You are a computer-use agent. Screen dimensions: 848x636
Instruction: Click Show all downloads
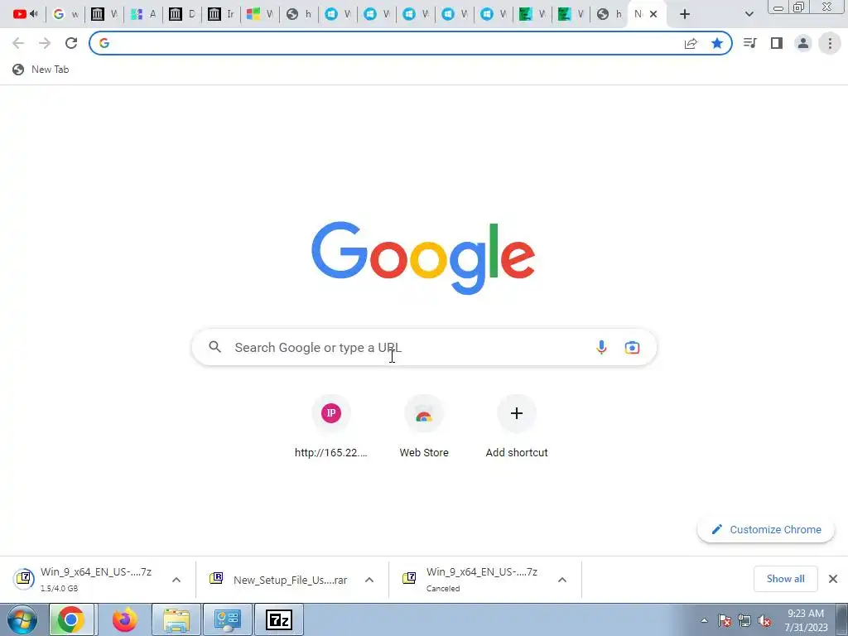pos(785,579)
